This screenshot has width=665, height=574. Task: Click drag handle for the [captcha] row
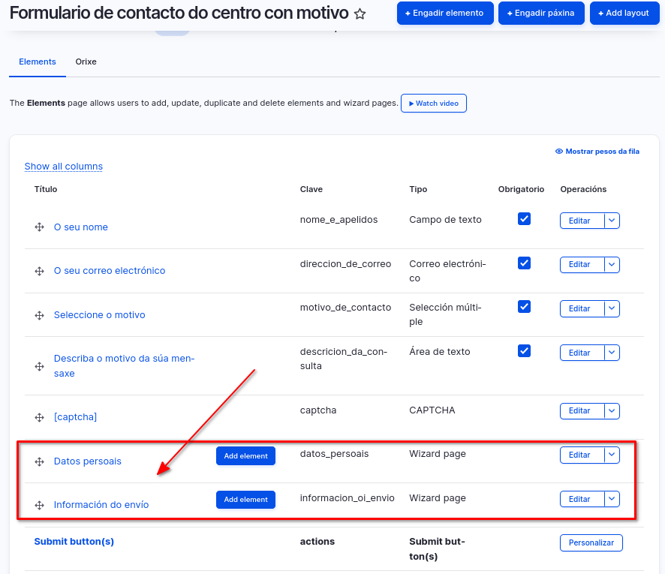(x=39, y=417)
